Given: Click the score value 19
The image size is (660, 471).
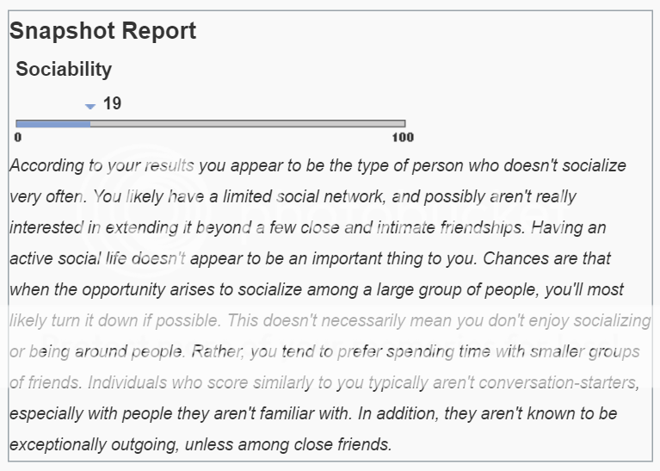Looking at the screenshot, I should click(x=112, y=104).
